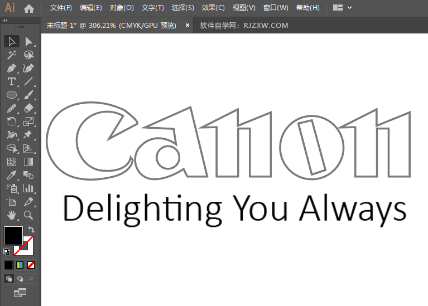Open the 文字(T) menu
This screenshot has width=428, height=306.
152,8
